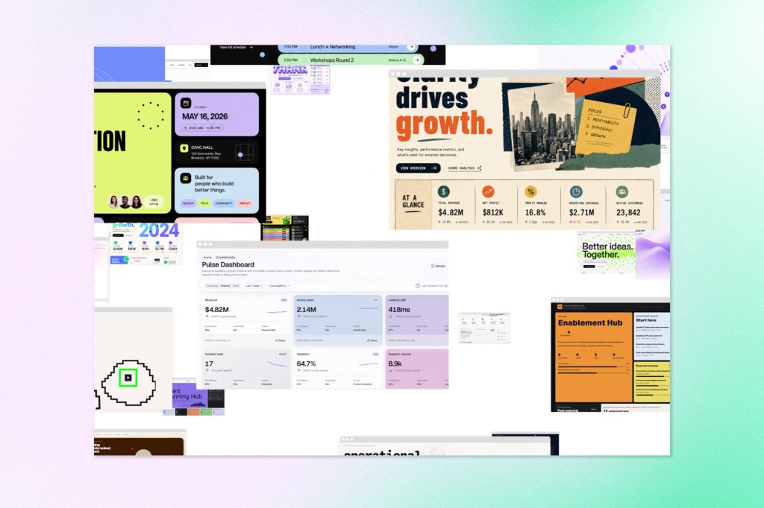Click the Partial badge on the Incident load card

pyautogui.click(x=283, y=354)
